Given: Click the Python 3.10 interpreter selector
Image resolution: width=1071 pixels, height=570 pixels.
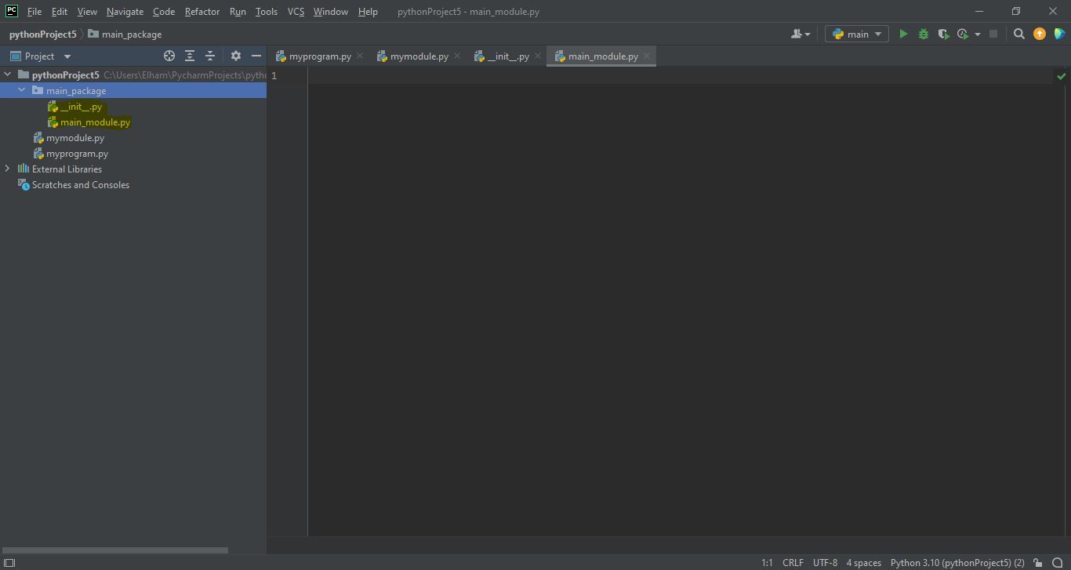Looking at the screenshot, I should point(957,562).
